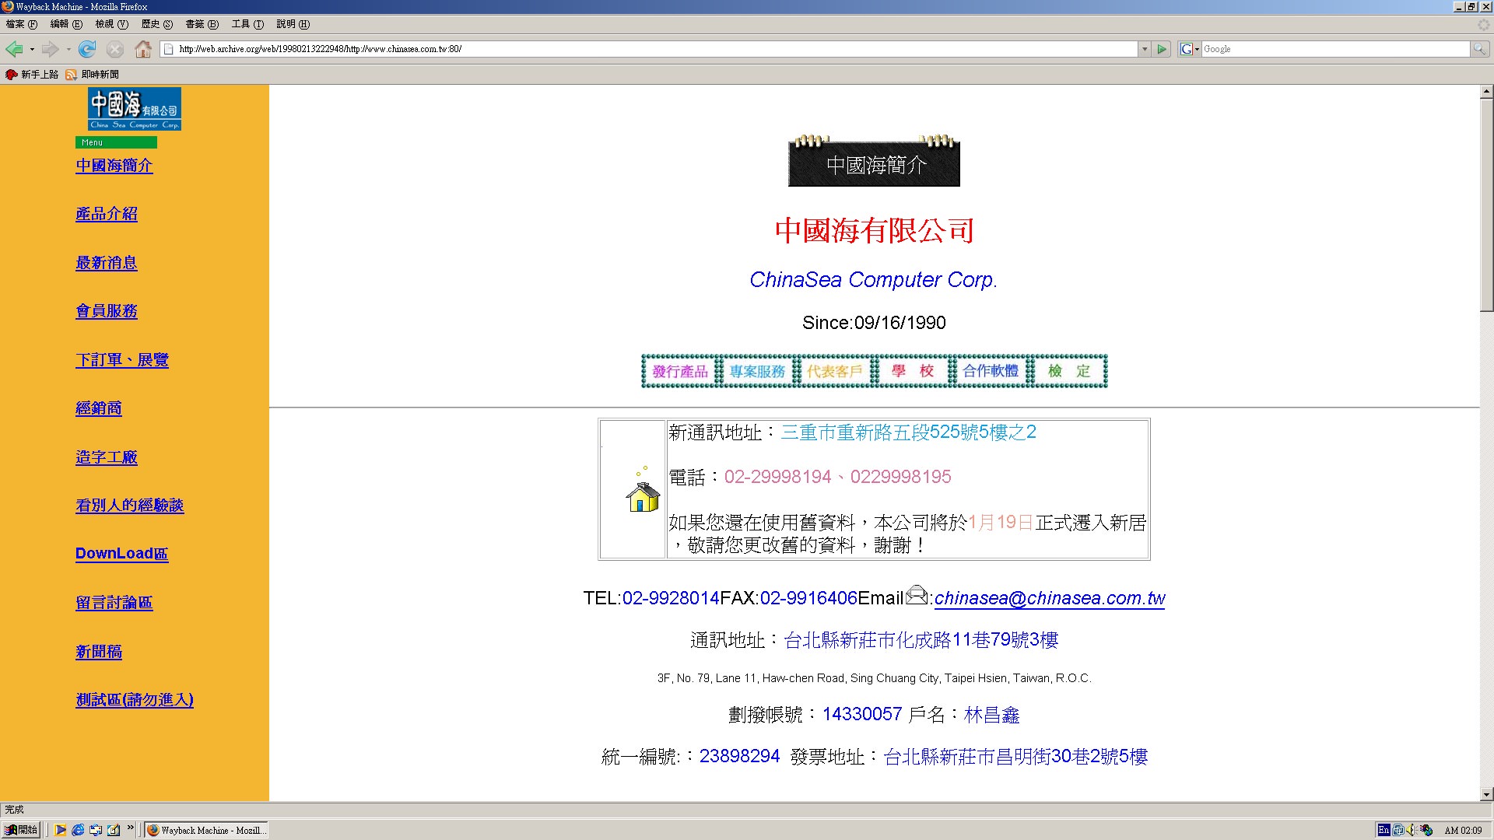Click the chinasea@chinasea.com.tw email link
Image resolution: width=1494 pixels, height=840 pixels.
(1049, 598)
